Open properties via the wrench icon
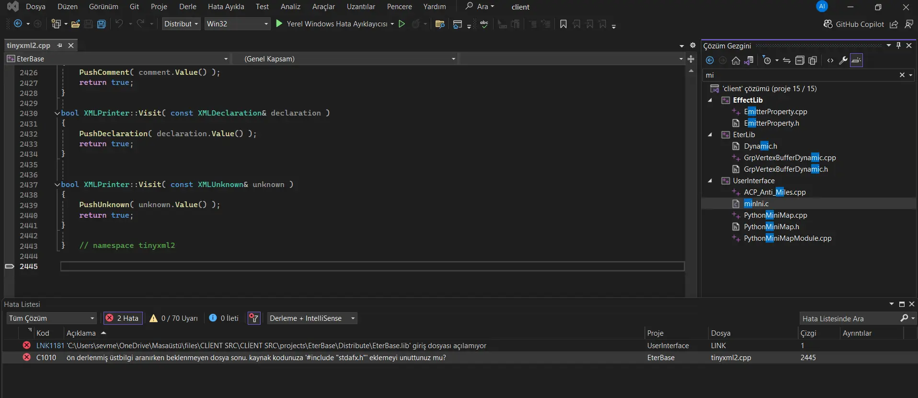Image resolution: width=918 pixels, height=398 pixels. [843, 60]
